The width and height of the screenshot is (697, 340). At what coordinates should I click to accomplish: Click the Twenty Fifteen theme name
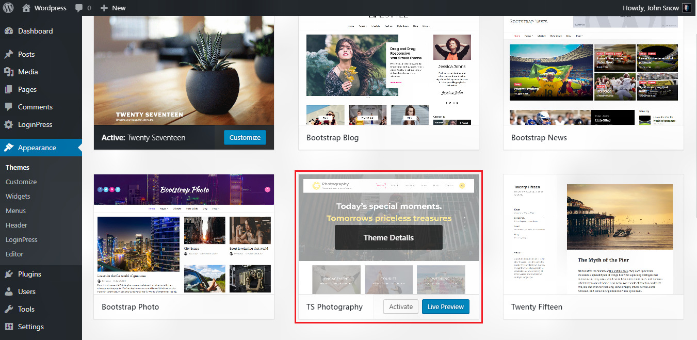[537, 307]
